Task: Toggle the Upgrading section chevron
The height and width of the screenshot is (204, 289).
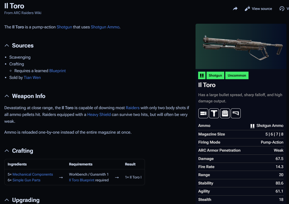Action: [x=7, y=200]
